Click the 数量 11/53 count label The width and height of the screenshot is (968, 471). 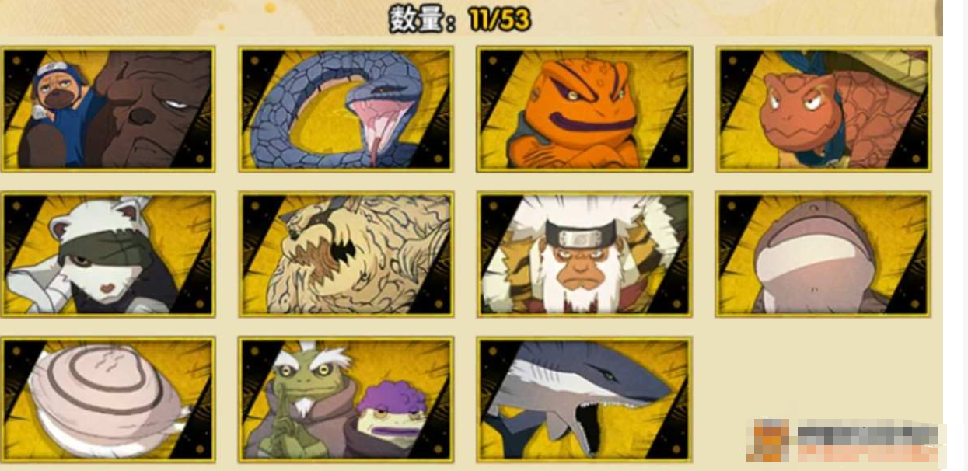point(460,19)
